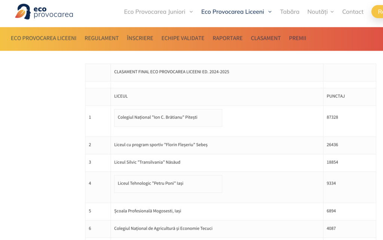Select Colegiul Național de Agricultură și Economie Tecuci
The width and height of the screenshot is (383, 240).
(163, 228)
